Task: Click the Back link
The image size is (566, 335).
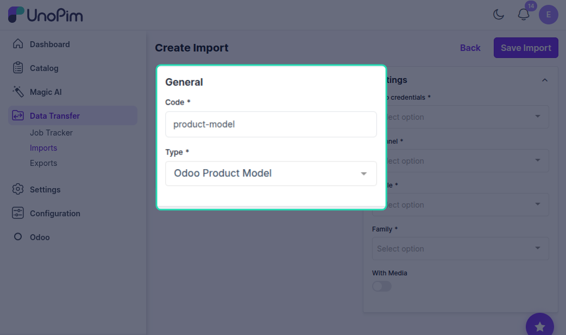Action: click(470, 48)
